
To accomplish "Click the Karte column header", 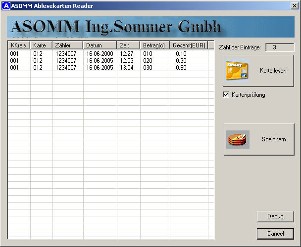I will 41,45.
